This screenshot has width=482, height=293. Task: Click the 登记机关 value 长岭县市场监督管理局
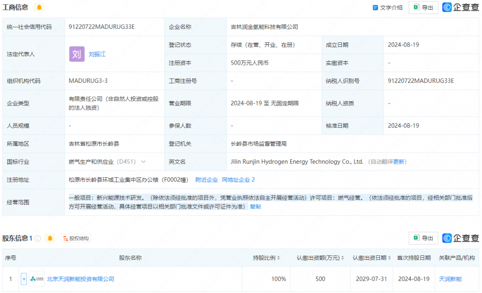258,144
